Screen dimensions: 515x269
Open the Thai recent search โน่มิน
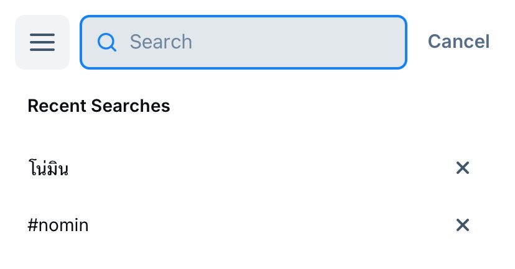49,168
